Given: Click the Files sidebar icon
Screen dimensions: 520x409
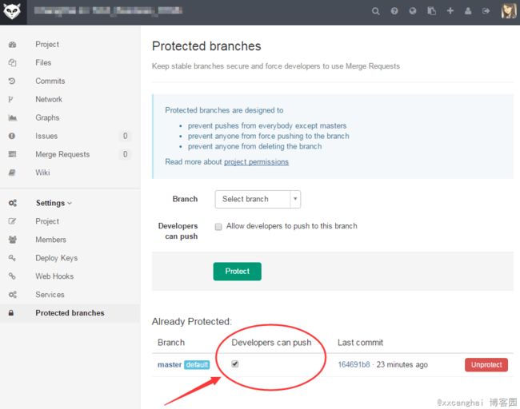Looking at the screenshot, I should coord(12,62).
